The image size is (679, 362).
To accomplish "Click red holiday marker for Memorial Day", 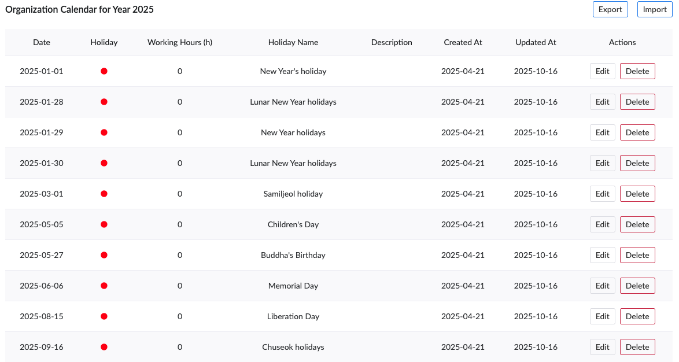I will coord(104,286).
